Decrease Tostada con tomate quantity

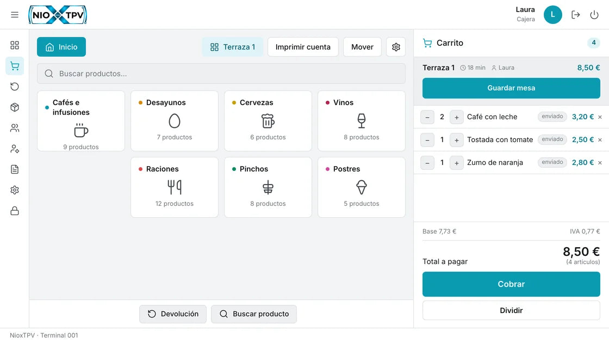(x=427, y=140)
